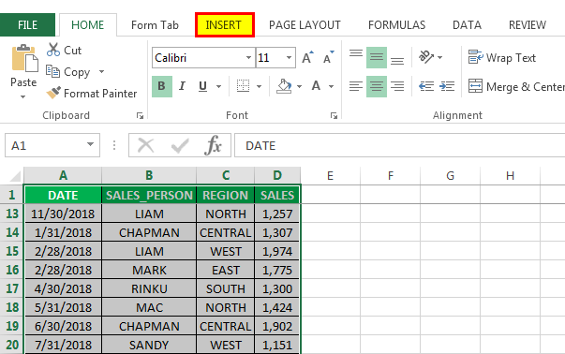Expand Paste options arrow
The height and width of the screenshot is (354, 565).
click(x=22, y=96)
